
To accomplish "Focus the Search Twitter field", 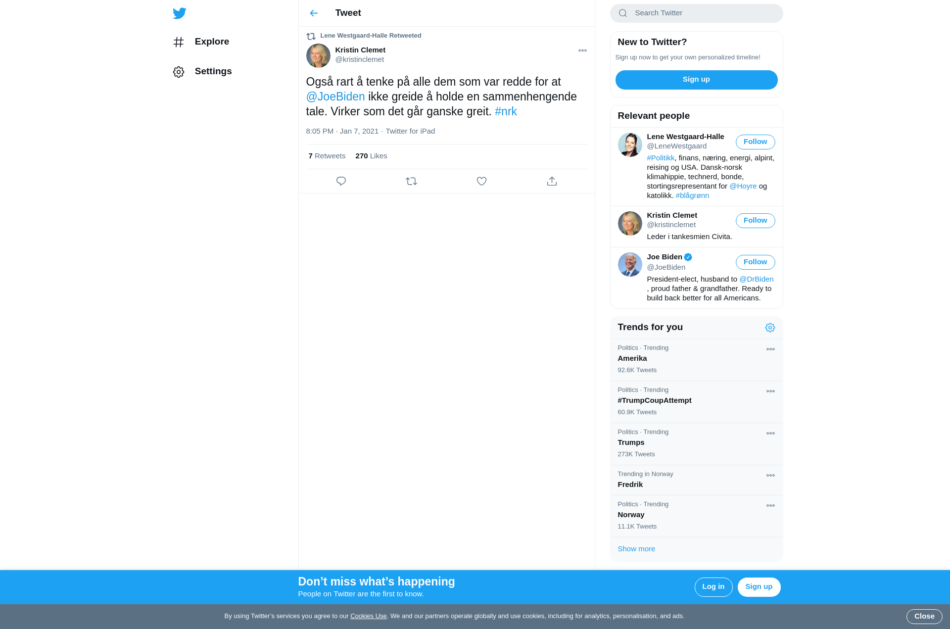I will point(696,13).
